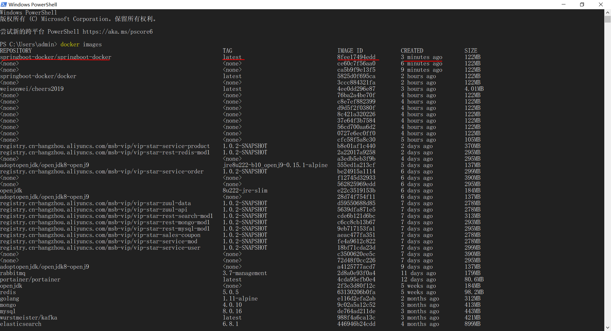Click the CREATED column header
The width and height of the screenshot is (611, 331).
pos(412,51)
